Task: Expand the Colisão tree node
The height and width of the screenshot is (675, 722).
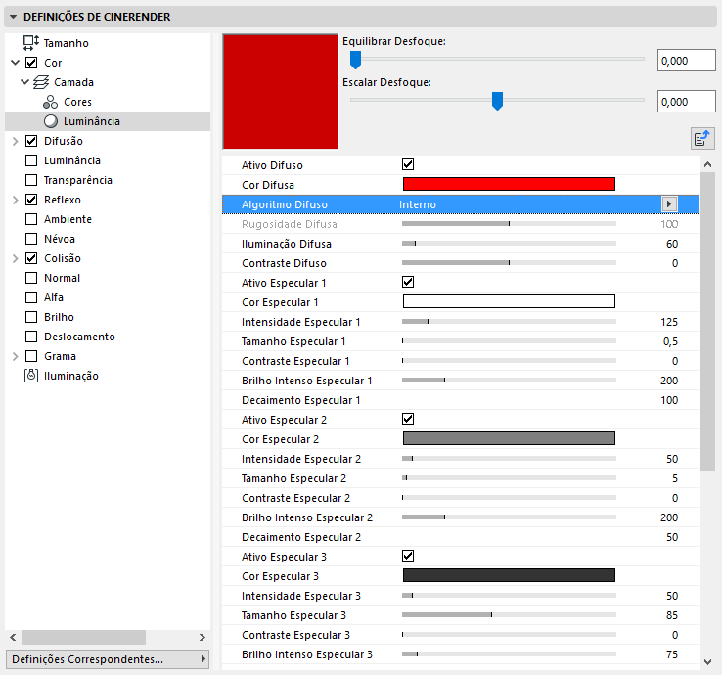Action: 16,258
